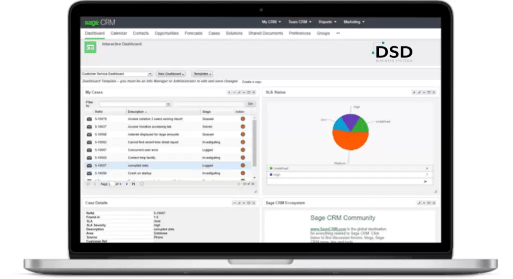Click envelope icon for case 5-10079

89,119
